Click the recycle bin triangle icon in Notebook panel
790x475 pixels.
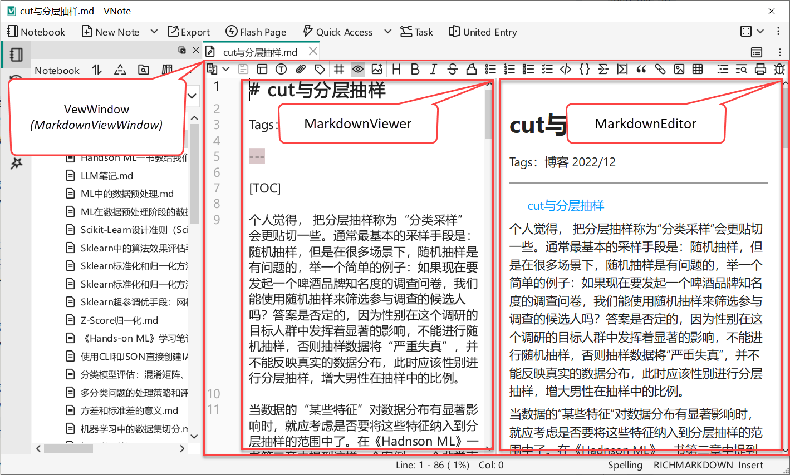[x=120, y=70]
